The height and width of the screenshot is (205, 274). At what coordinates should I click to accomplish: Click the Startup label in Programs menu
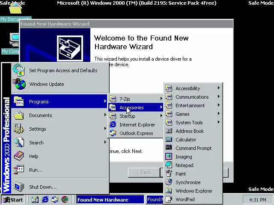click(127, 116)
